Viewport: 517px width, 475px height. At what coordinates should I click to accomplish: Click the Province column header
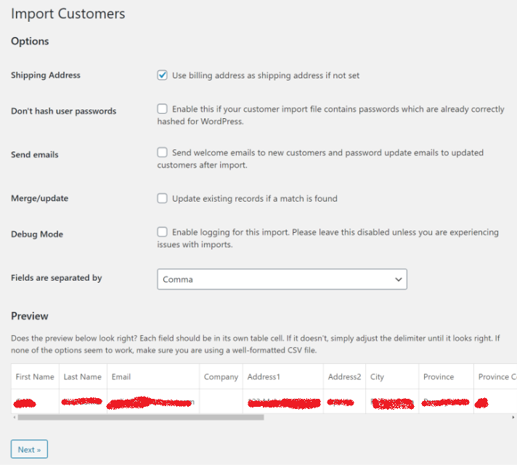[x=446, y=376]
